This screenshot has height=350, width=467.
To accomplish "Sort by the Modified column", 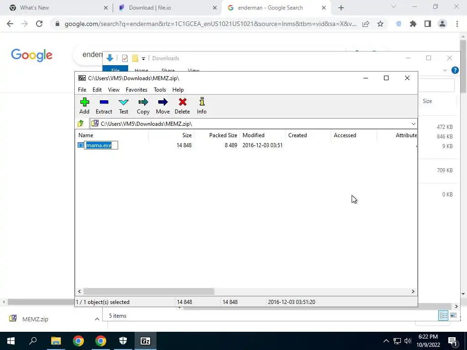I will pyautogui.click(x=262, y=135).
